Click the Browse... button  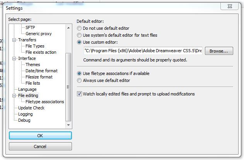(219, 51)
